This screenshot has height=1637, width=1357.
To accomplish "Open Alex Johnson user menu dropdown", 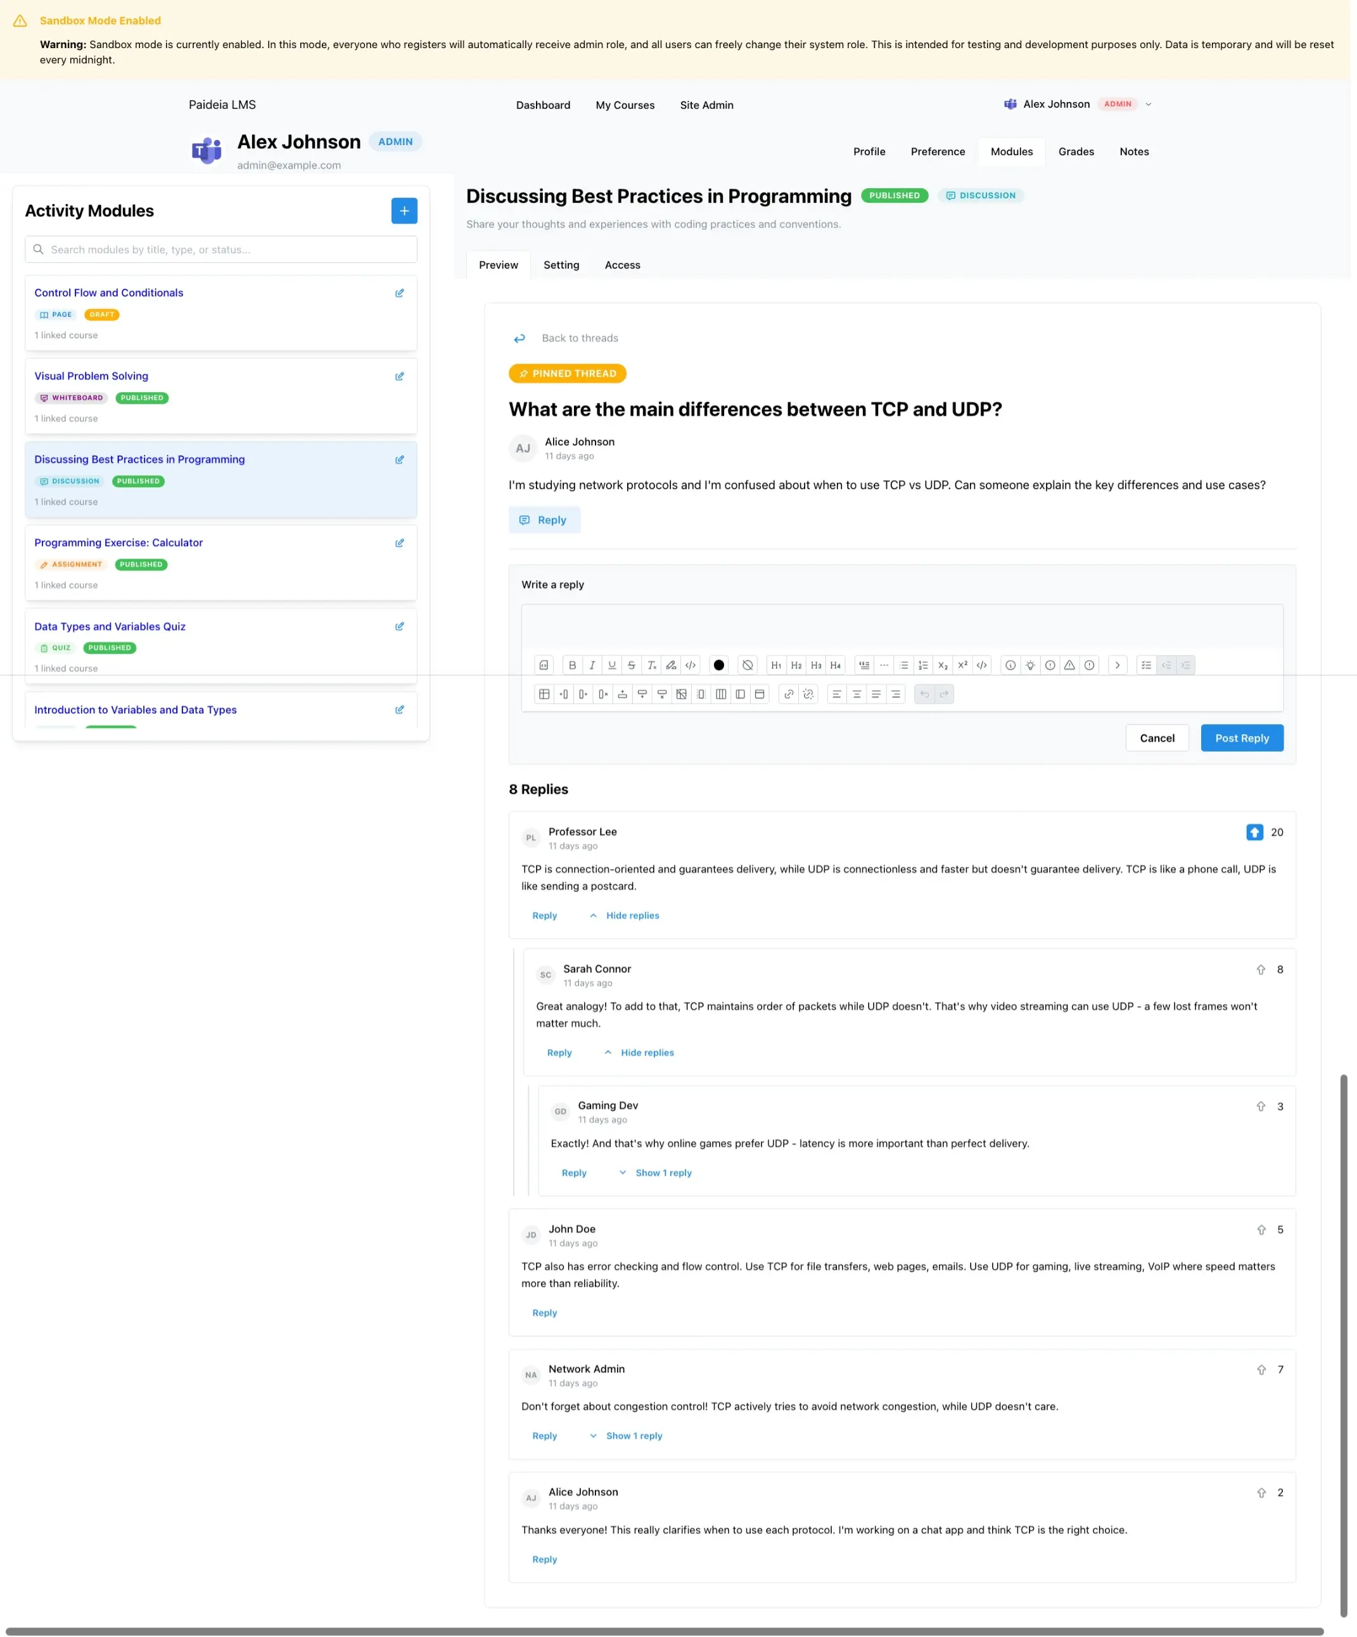I will pyautogui.click(x=1148, y=105).
